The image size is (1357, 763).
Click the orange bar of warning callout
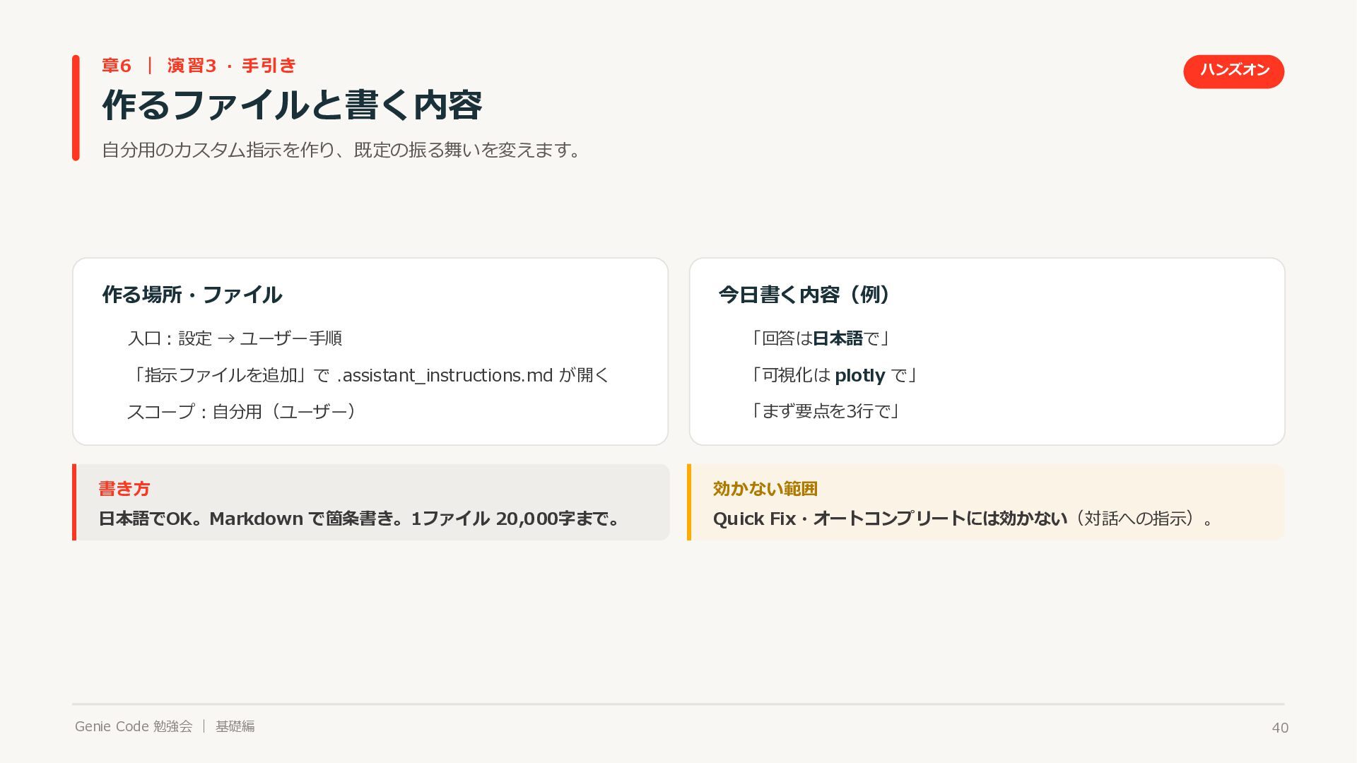689,502
